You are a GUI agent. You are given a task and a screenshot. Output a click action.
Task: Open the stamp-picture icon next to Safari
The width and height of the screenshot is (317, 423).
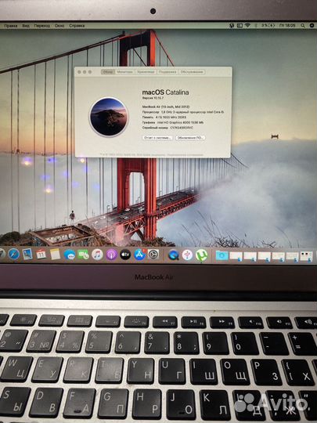pos(27,254)
